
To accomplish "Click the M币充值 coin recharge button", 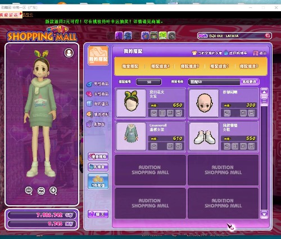I will click(x=98, y=181).
